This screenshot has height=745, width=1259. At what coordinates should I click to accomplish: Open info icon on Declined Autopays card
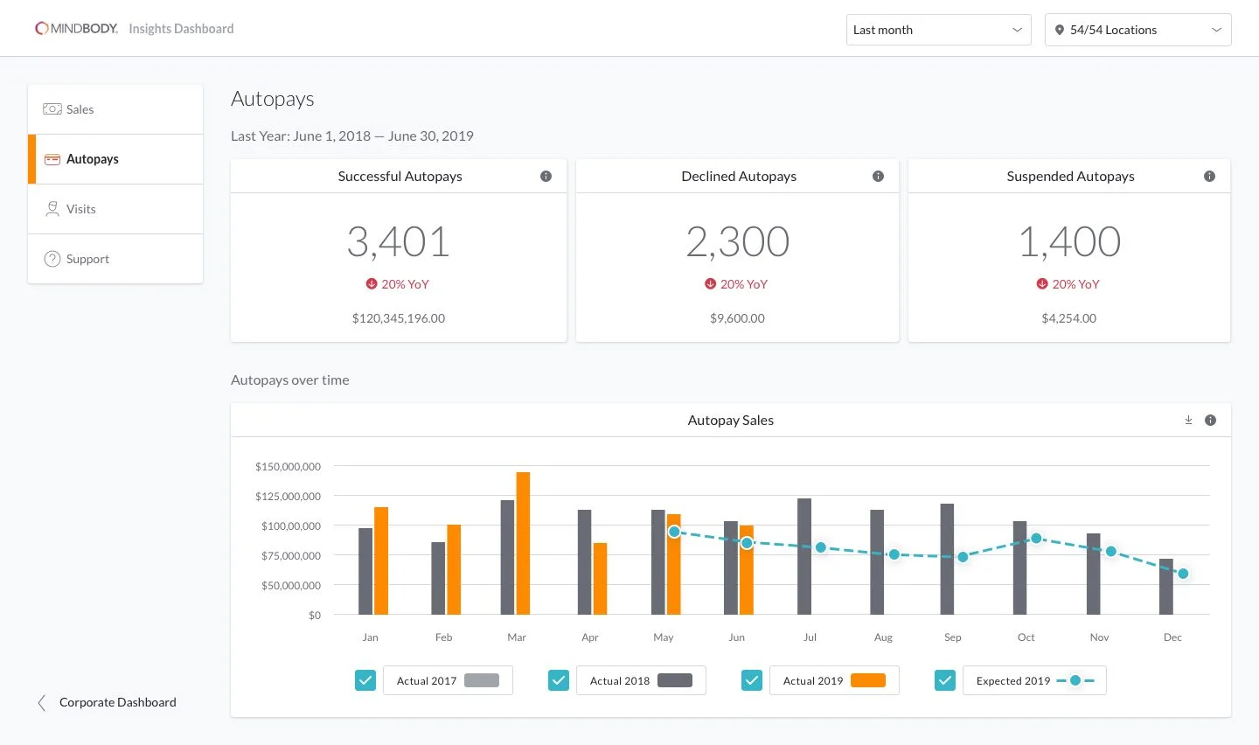point(878,176)
